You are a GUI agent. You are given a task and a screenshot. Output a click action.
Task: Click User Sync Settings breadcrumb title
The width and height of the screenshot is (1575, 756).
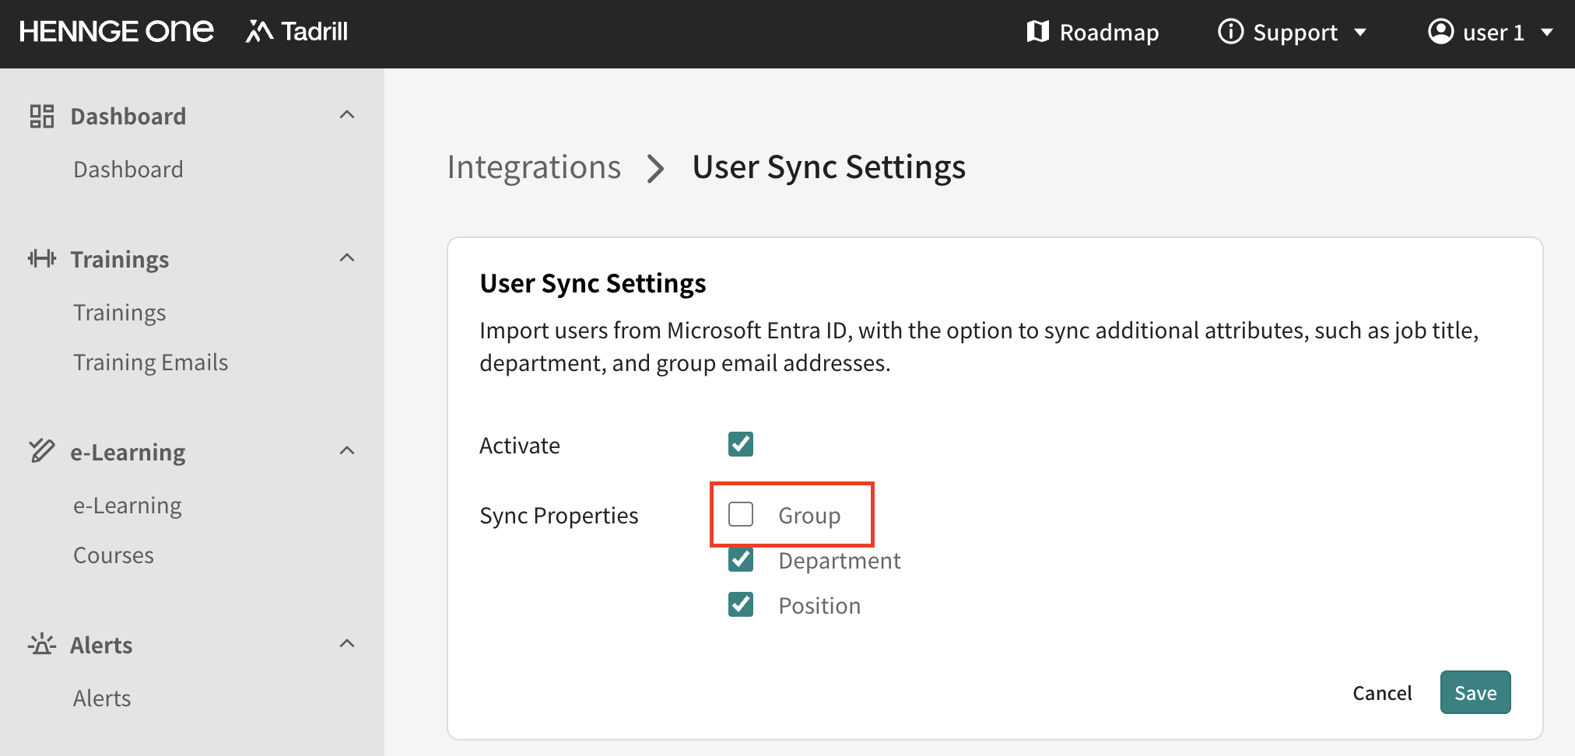pos(829,168)
